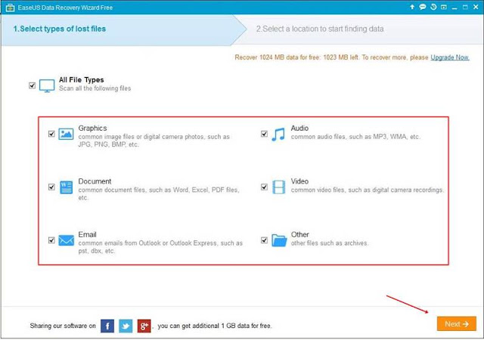Viewport: 484px width, 340px height.
Task: Click the Graphics label text
Action: point(92,128)
